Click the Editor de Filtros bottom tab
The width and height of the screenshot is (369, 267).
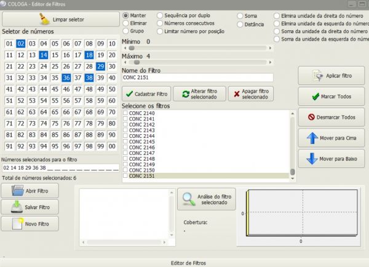point(188,263)
